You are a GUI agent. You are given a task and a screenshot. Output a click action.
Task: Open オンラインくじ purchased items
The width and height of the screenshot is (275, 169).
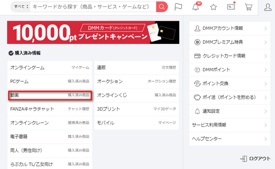(137, 95)
